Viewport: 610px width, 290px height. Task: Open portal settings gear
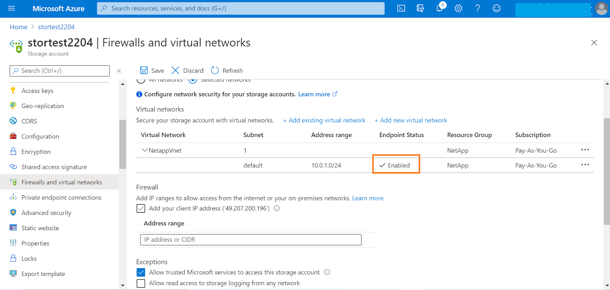458,8
